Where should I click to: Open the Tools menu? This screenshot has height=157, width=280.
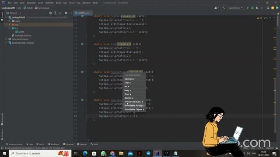click(72, 3)
